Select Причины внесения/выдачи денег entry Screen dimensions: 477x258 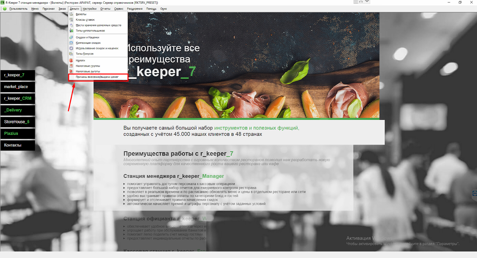click(98, 77)
